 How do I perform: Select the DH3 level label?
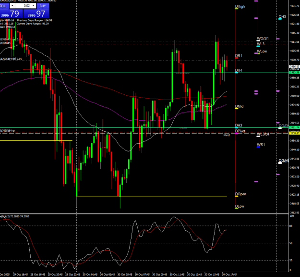pos(239,126)
